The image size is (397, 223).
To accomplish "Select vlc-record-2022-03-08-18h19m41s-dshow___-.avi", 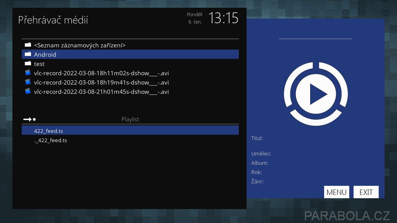I will (x=130, y=82).
